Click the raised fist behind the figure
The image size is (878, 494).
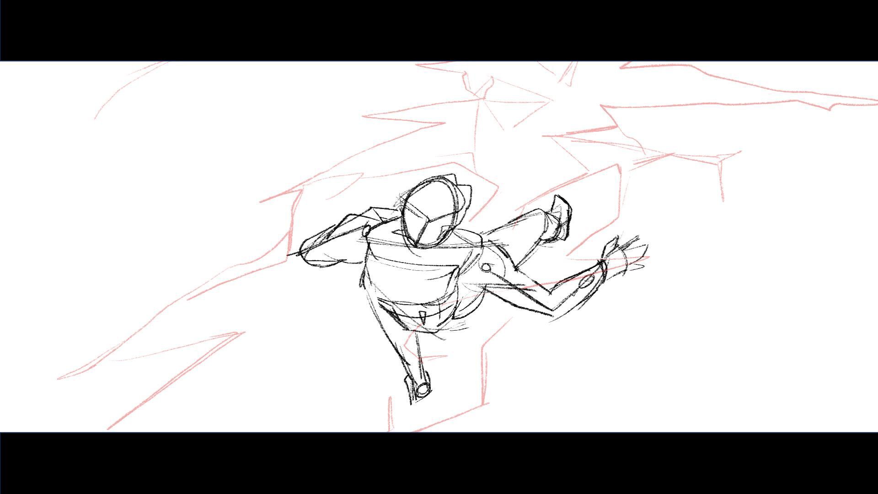click(x=557, y=219)
